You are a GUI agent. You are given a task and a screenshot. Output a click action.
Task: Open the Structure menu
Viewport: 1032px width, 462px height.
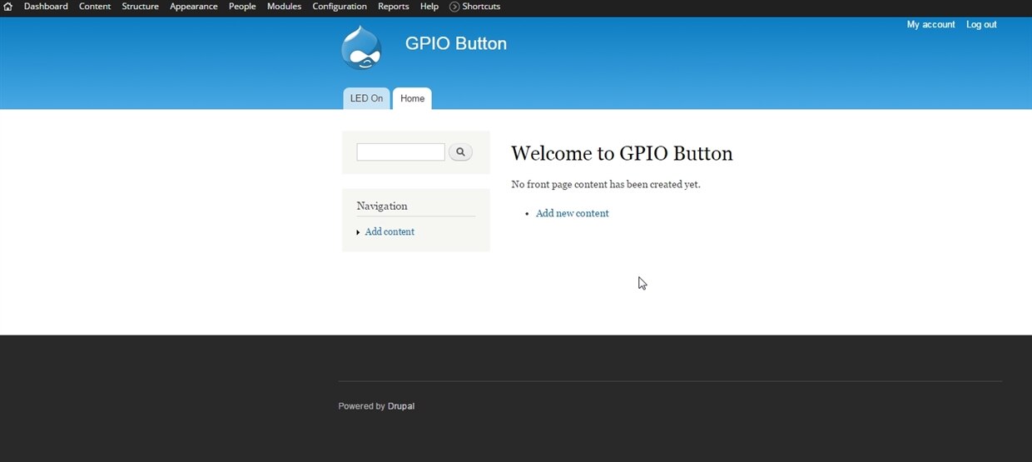pyautogui.click(x=140, y=7)
